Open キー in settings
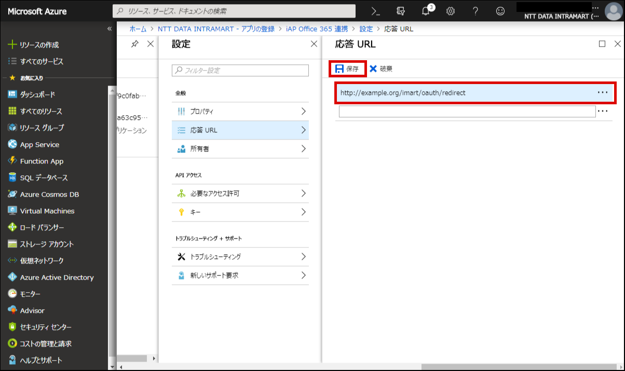The height and width of the screenshot is (371, 625). click(x=240, y=212)
